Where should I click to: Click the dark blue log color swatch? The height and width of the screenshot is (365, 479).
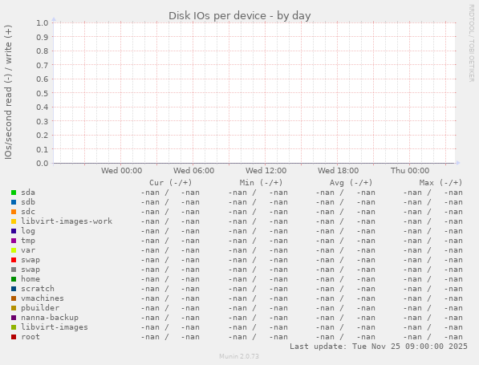[14, 231]
